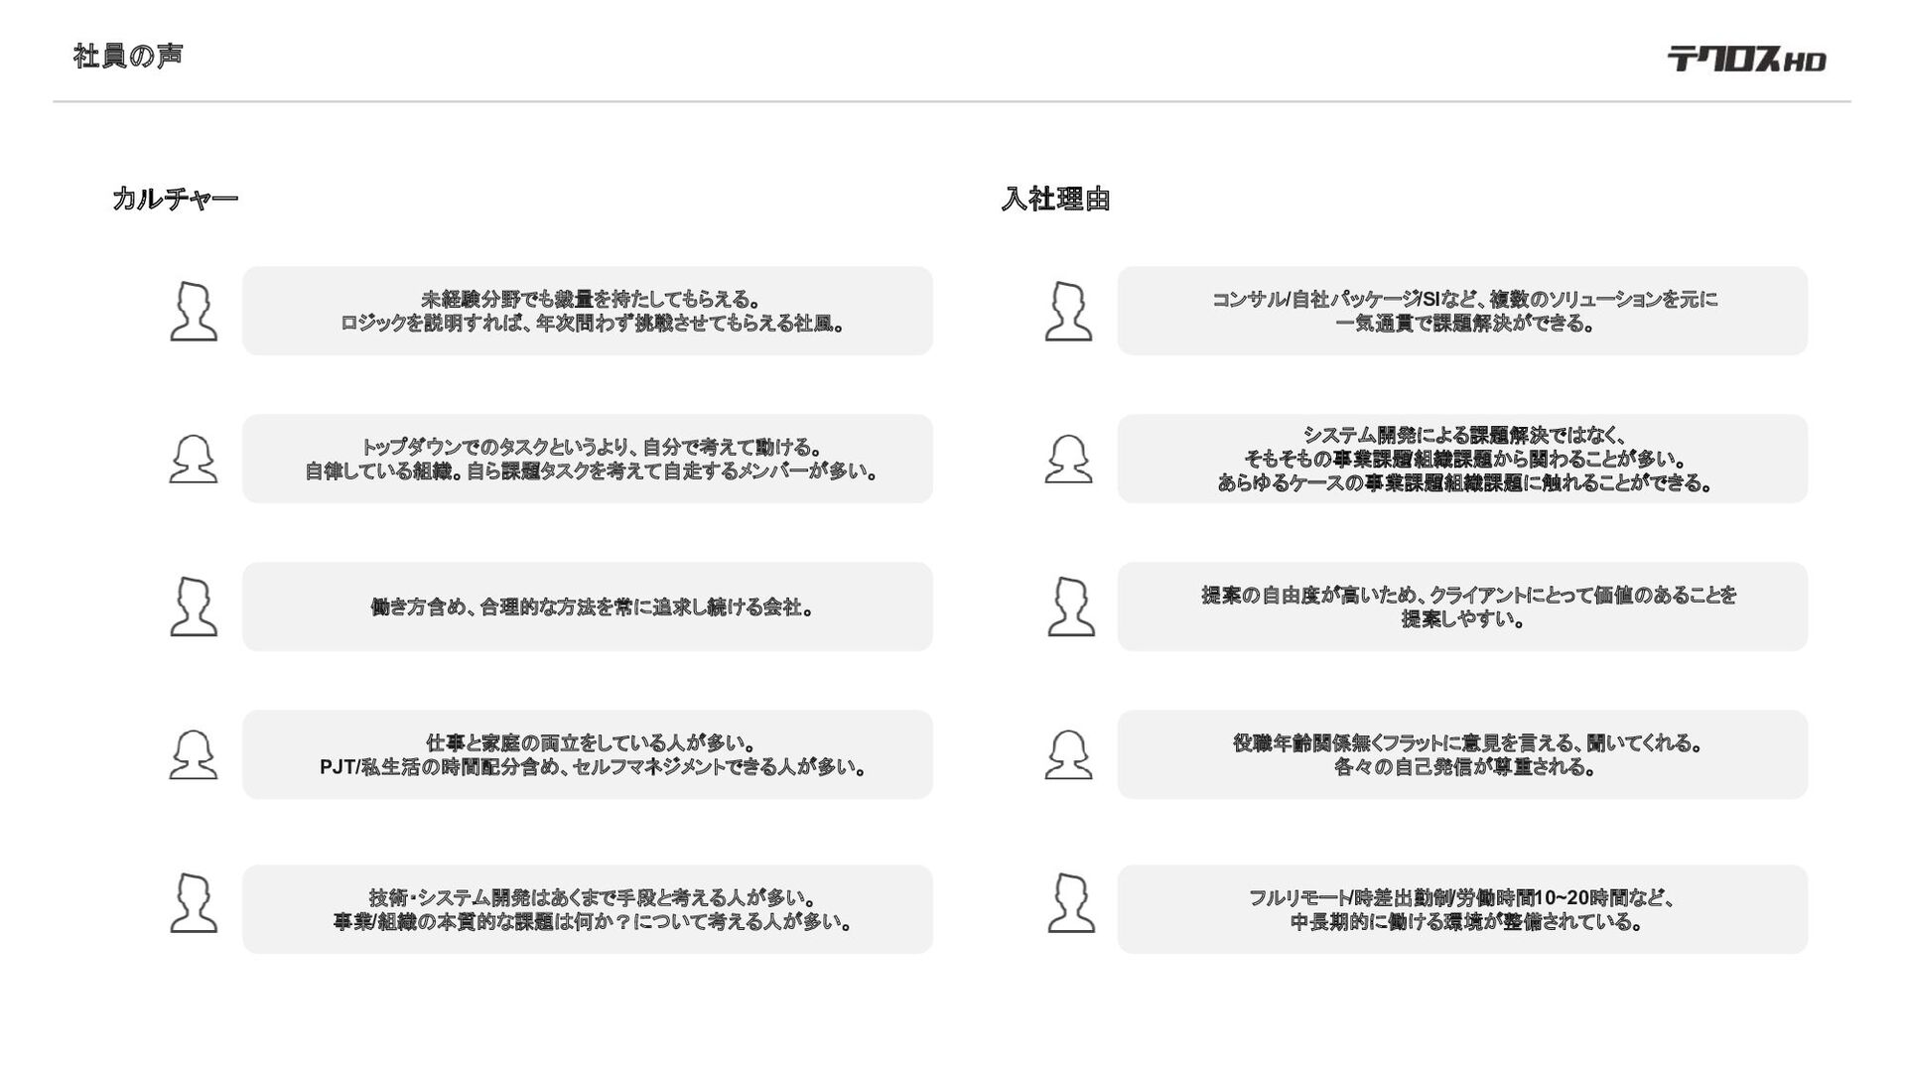Screen dimensions: 1906x1072
Task: Click text ロジックを説明すれば、年次問わず挑戦させてもらえる社風。
Action: [592, 324]
